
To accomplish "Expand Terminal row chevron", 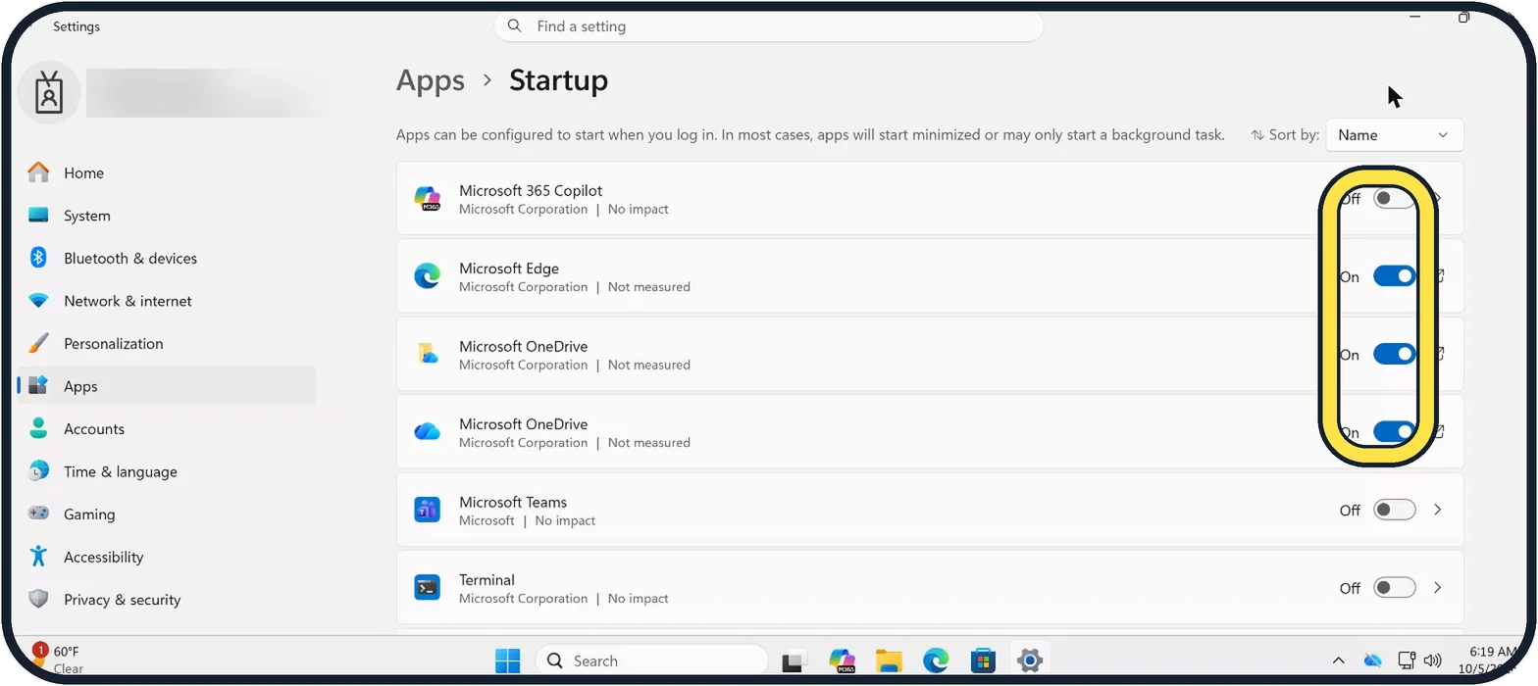I will (x=1438, y=587).
